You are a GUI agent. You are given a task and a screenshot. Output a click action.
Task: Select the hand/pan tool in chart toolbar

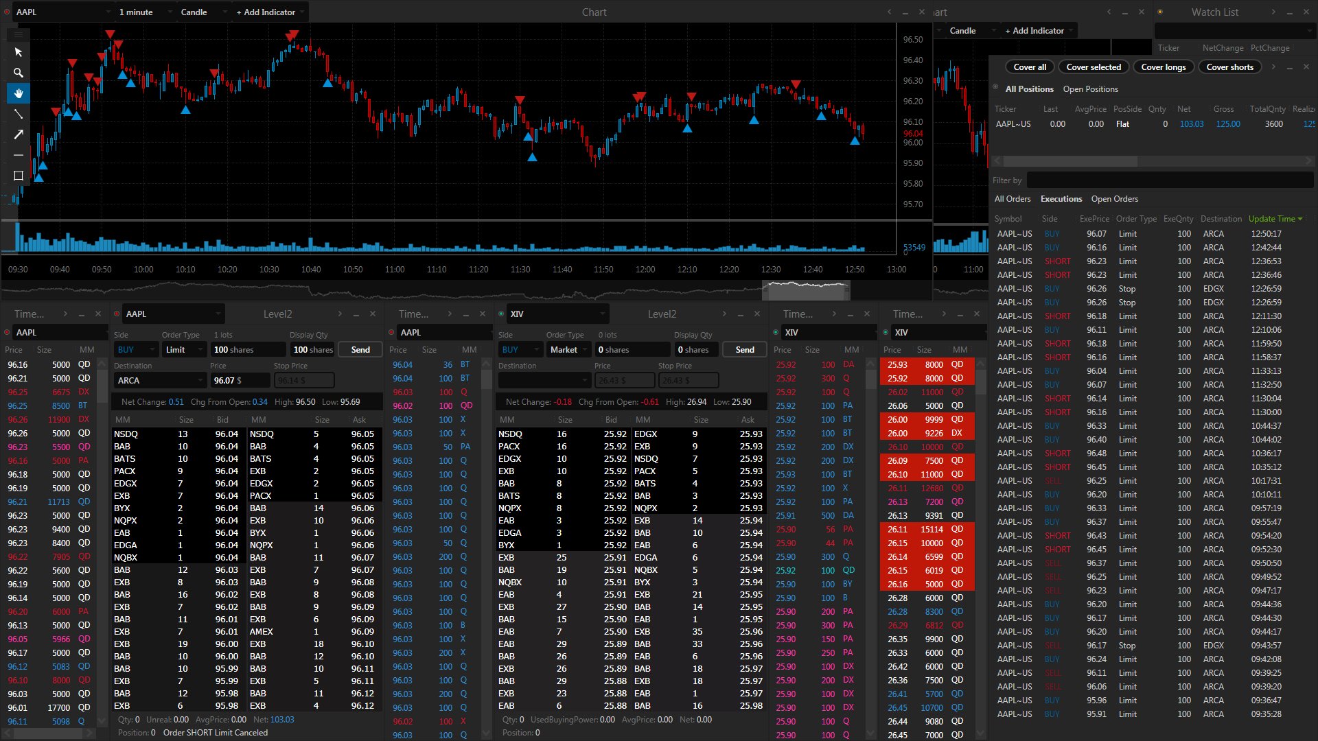coord(16,94)
